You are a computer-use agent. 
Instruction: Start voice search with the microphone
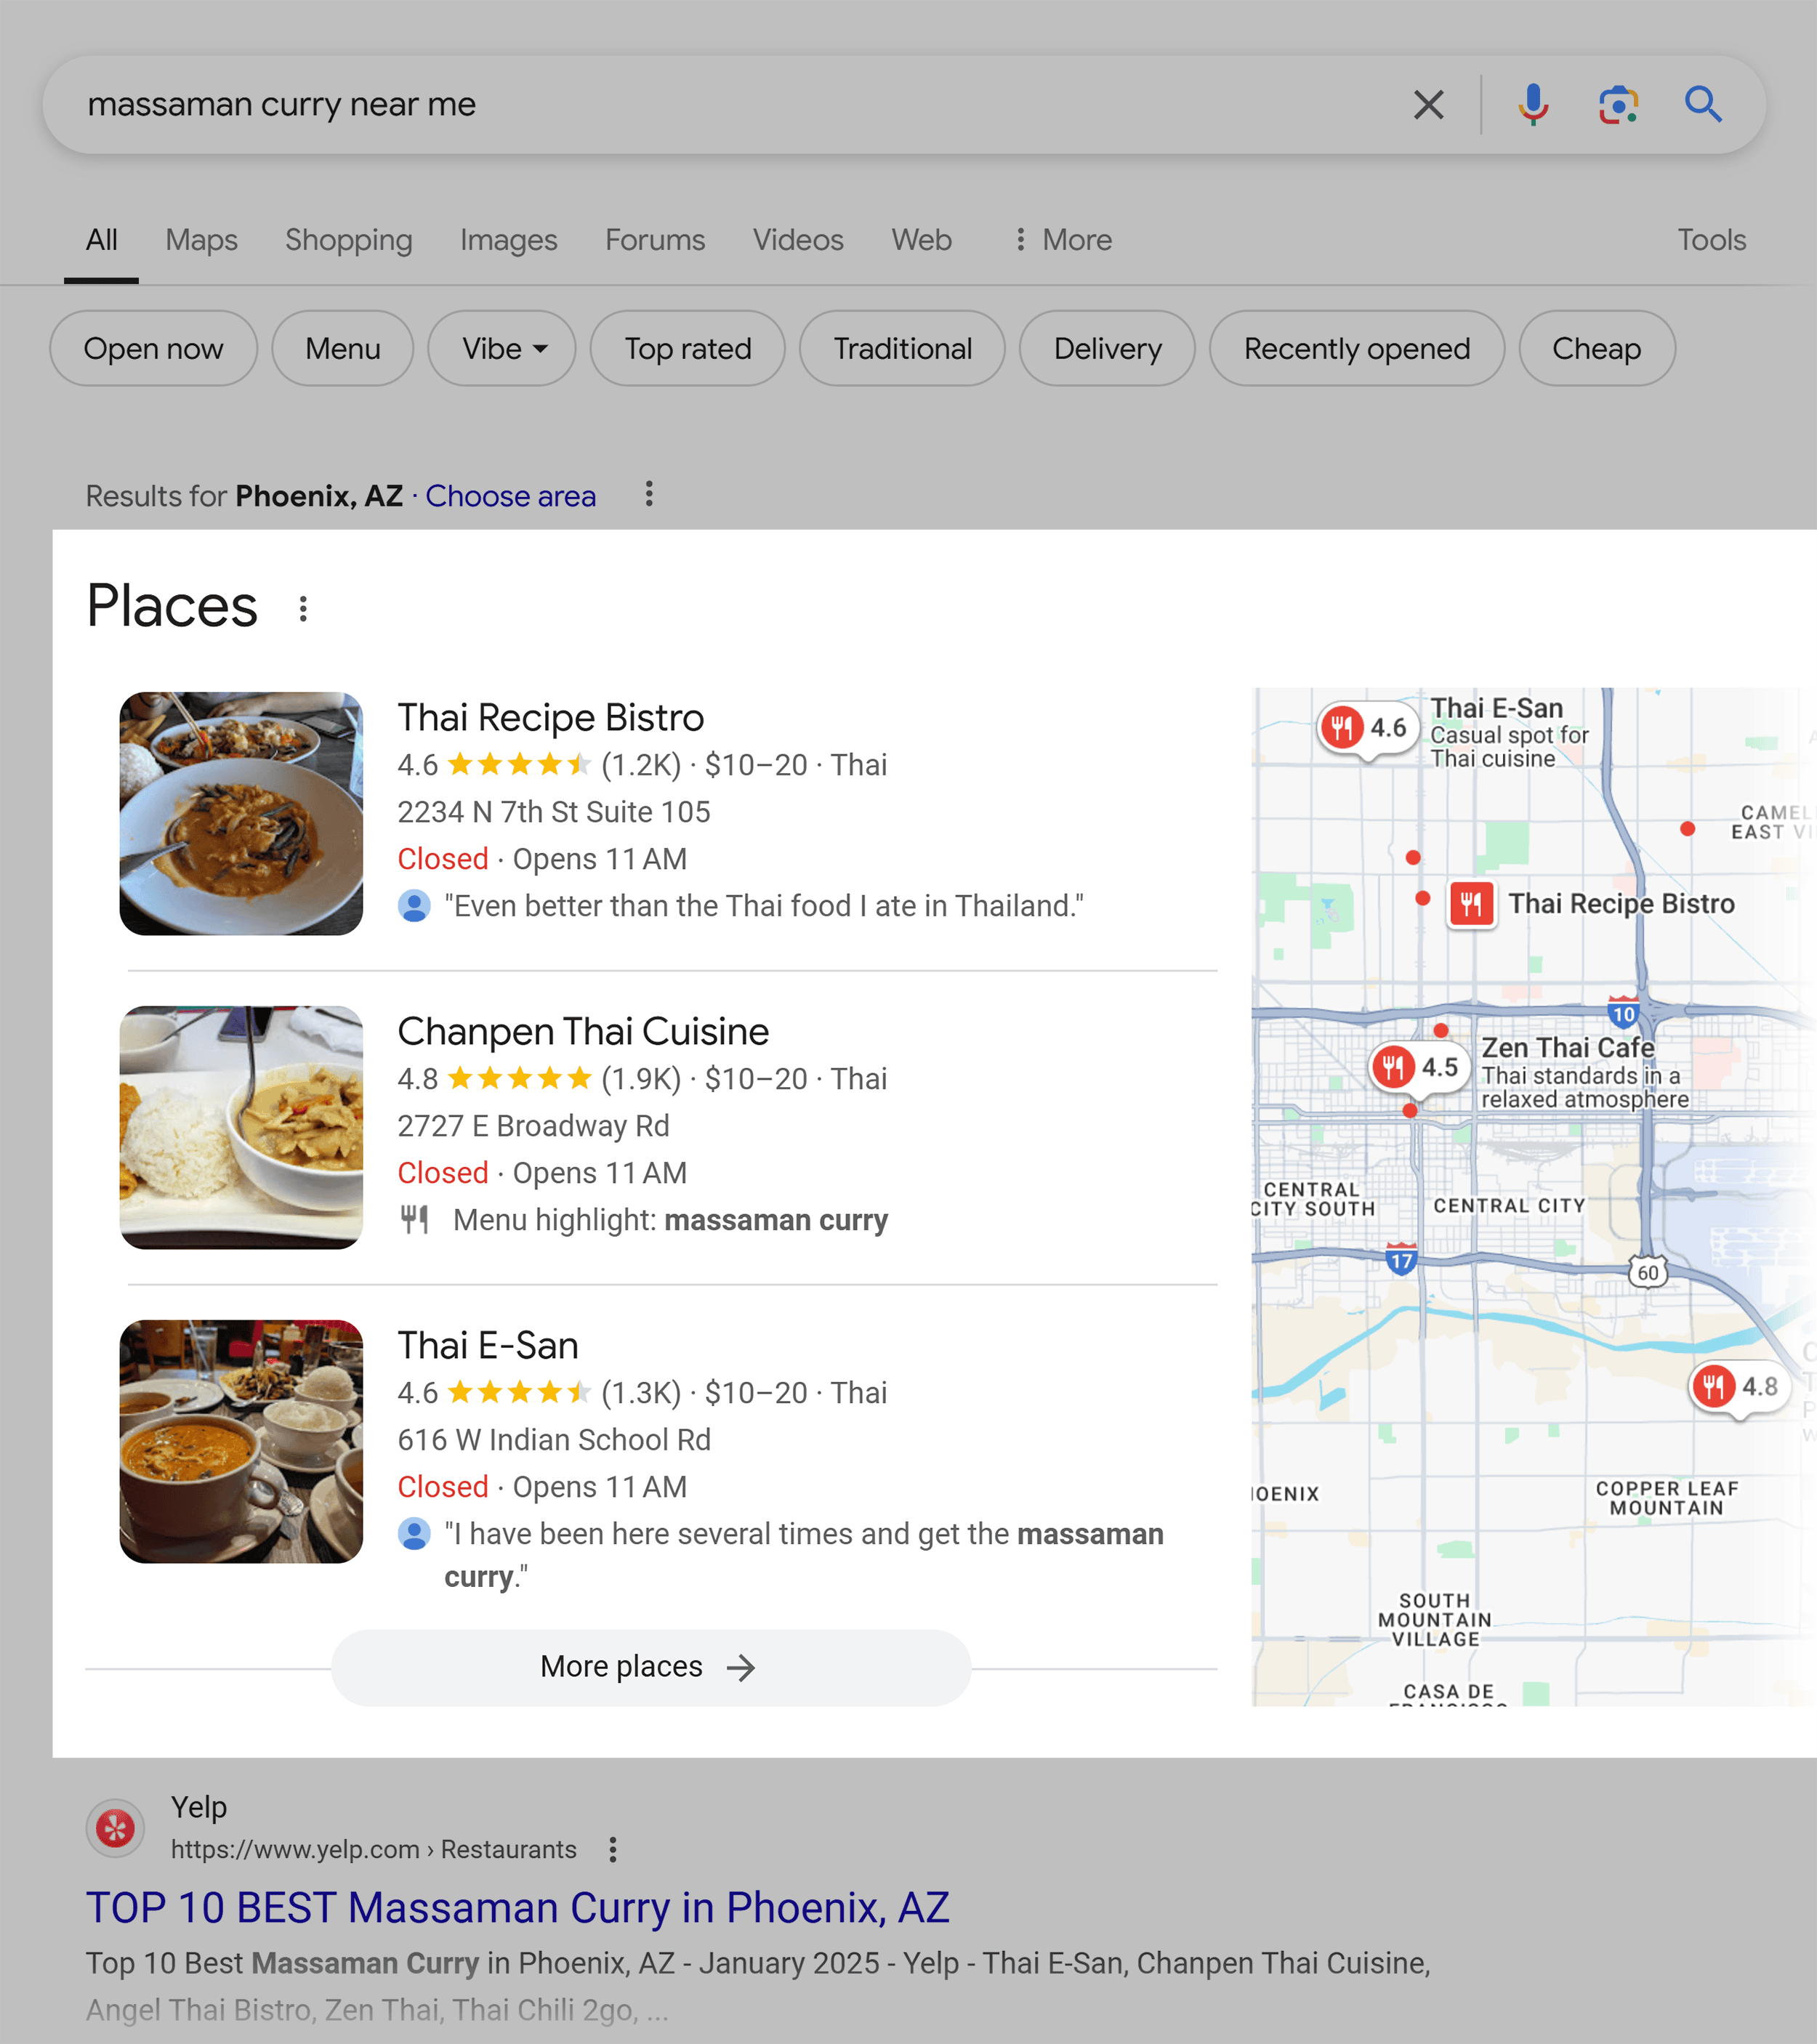point(1532,104)
